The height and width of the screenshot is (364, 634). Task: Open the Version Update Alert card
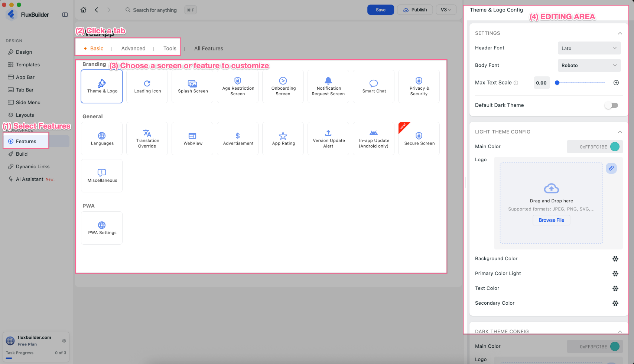[328, 139]
